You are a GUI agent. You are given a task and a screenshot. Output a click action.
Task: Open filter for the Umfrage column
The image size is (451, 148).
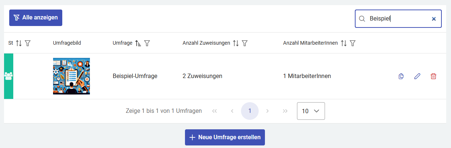click(x=147, y=43)
